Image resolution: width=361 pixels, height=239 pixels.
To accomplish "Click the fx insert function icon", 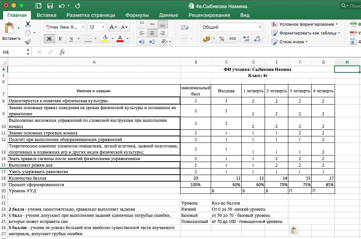I will point(62,52).
